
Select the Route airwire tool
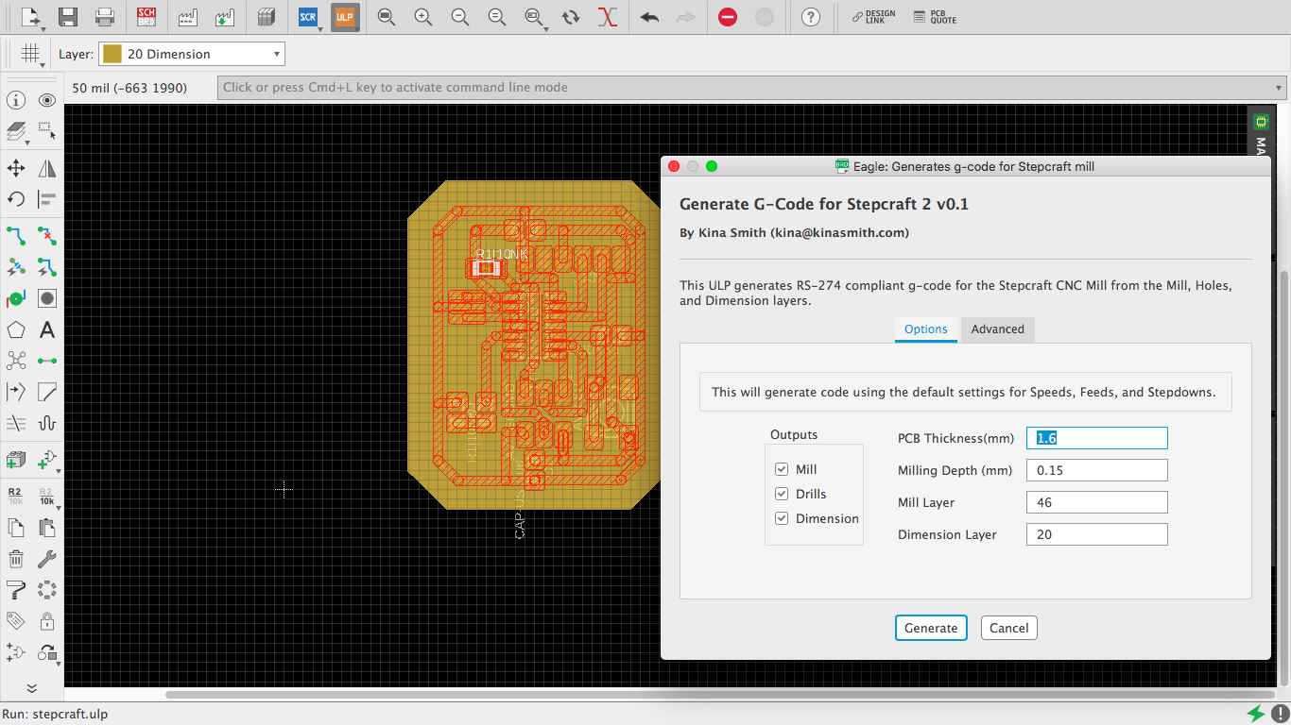[16, 235]
